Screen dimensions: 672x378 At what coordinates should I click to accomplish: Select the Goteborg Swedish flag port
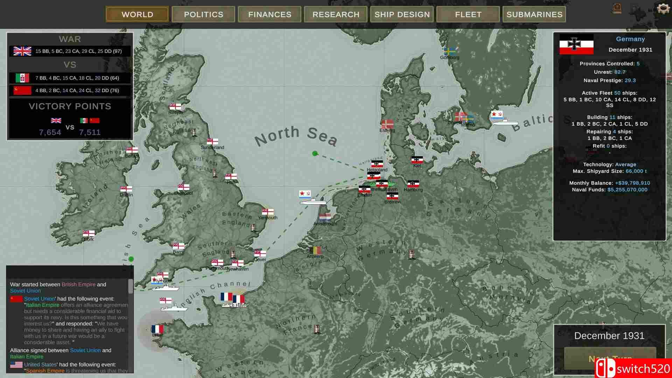coord(449,51)
